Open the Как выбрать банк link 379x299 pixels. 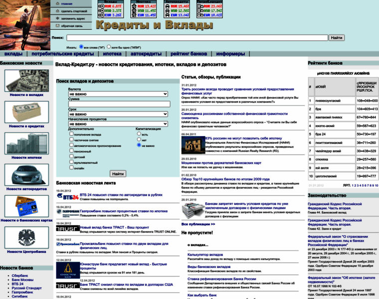[x=202, y=295]
